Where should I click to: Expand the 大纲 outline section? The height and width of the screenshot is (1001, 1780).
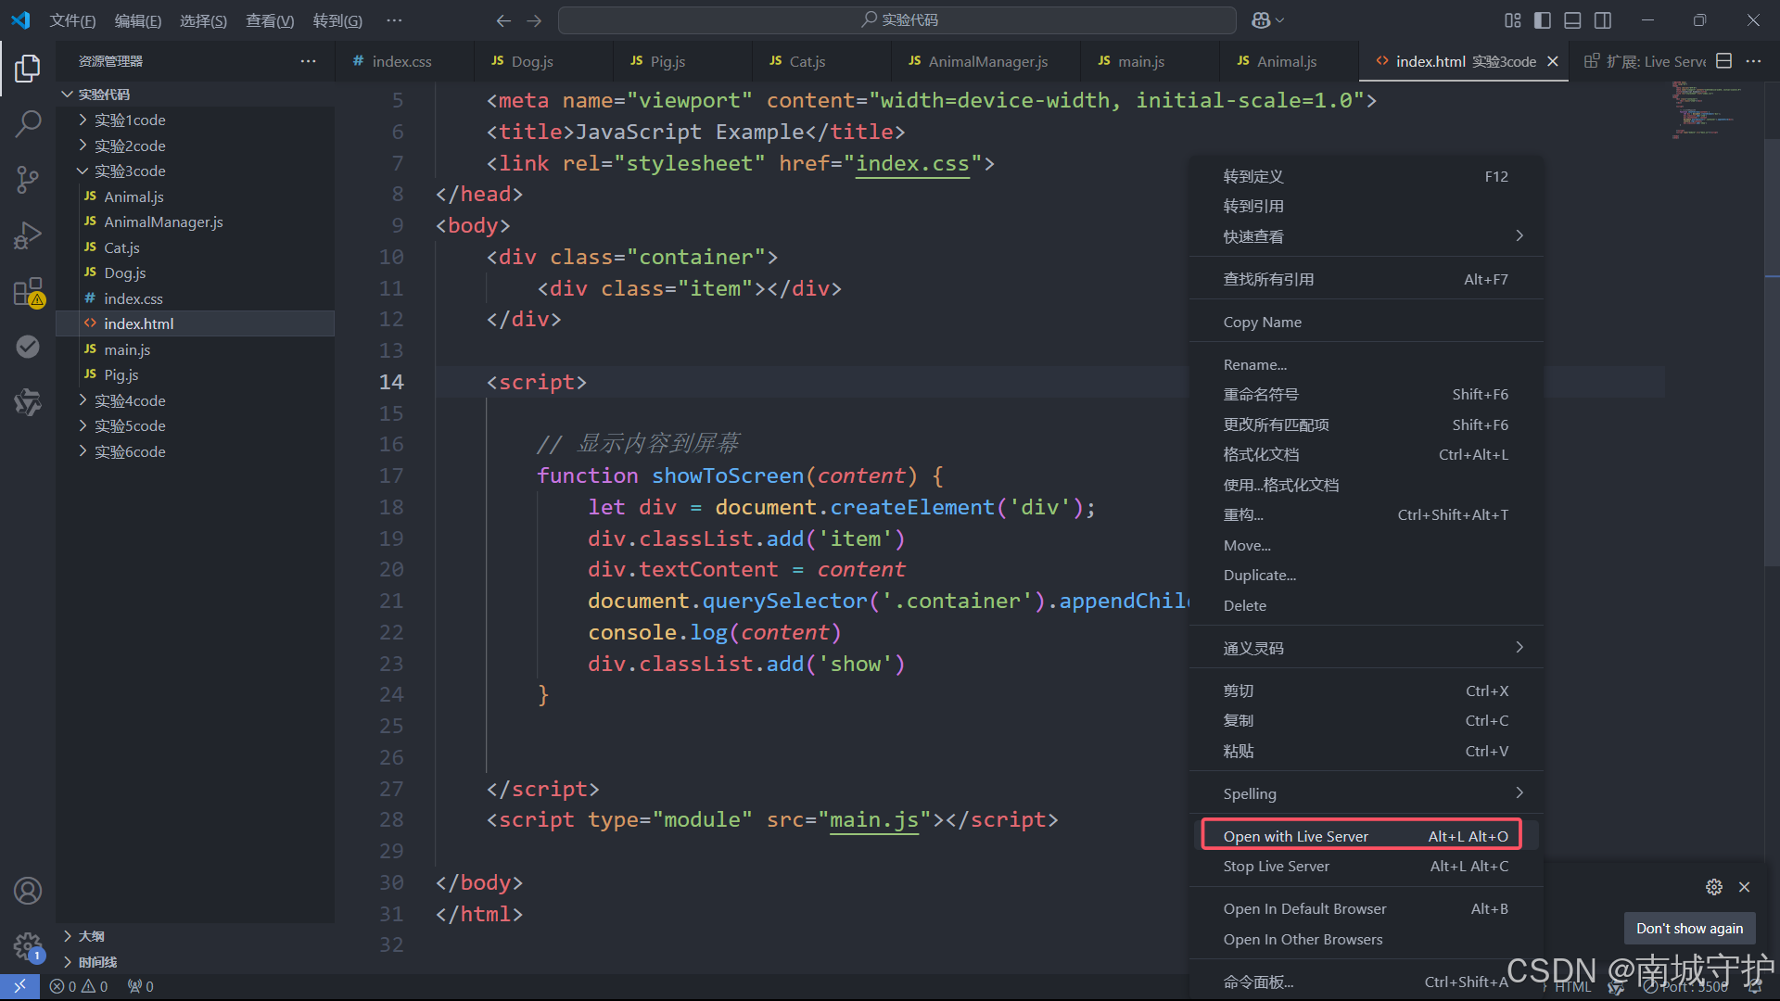point(91,936)
